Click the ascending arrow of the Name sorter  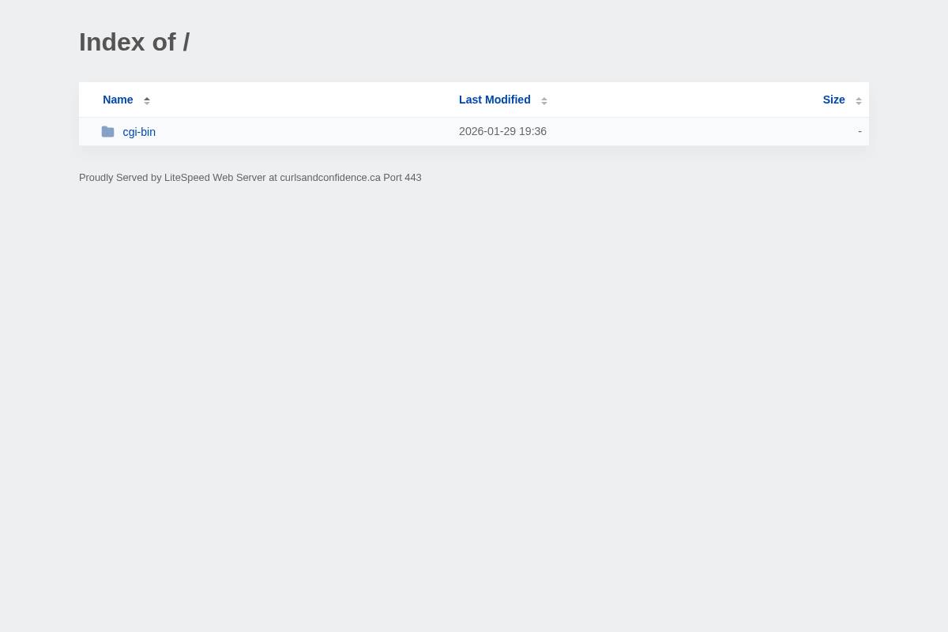pyautogui.click(x=147, y=97)
